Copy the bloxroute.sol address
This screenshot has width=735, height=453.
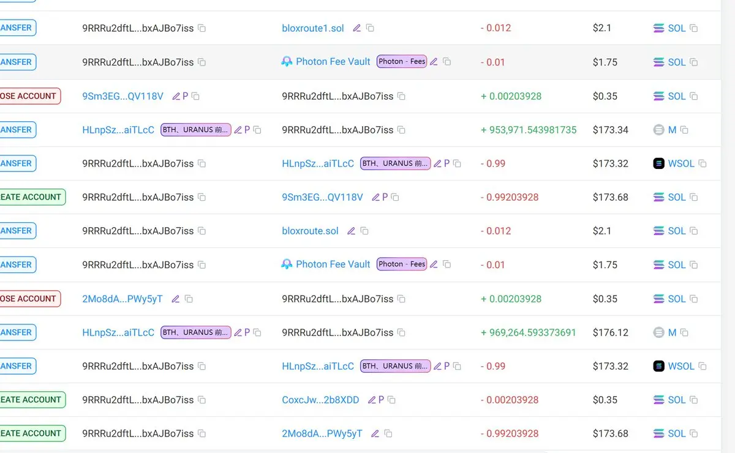pos(364,231)
